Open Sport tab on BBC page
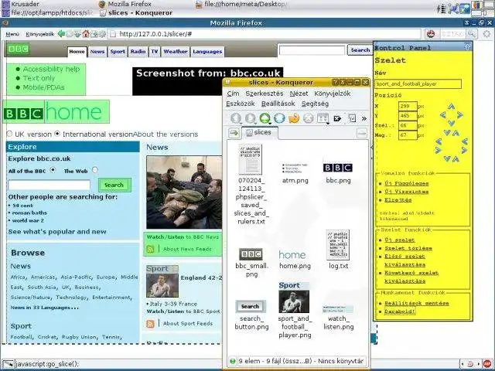This screenshot has height=371, width=495. [x=118, y=52]
